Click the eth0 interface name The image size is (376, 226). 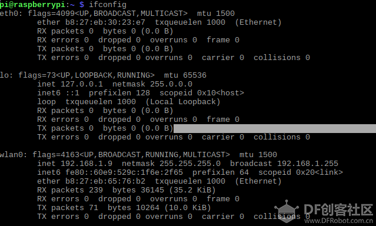[x=9, y=14]
